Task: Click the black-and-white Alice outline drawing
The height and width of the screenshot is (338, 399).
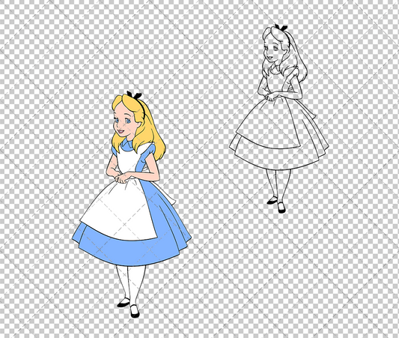Action: (x=279, y=118)
